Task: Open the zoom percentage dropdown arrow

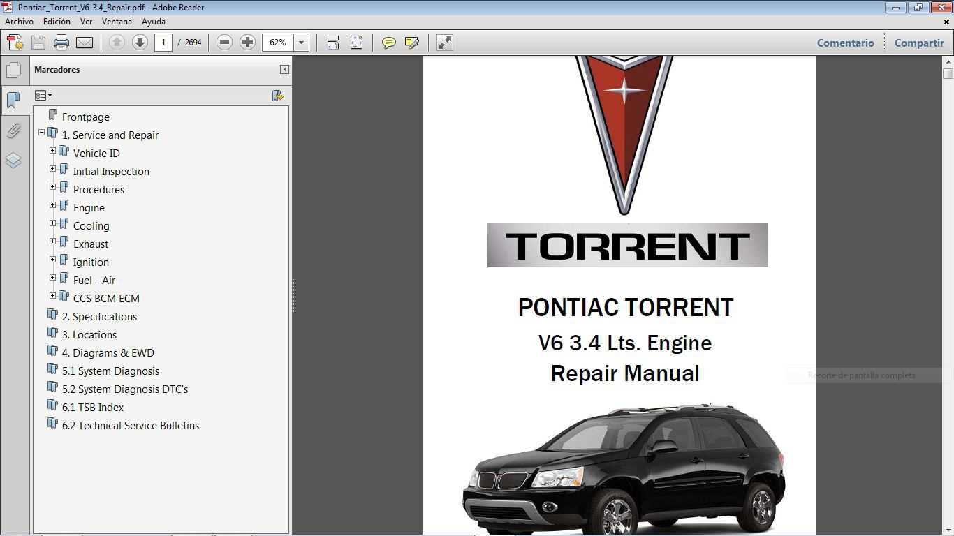Action: click(x=301, y=43)
